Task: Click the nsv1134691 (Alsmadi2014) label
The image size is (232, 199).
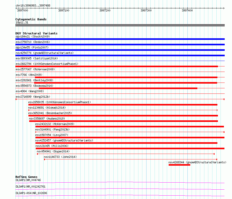Action: [x=47, y=108]
